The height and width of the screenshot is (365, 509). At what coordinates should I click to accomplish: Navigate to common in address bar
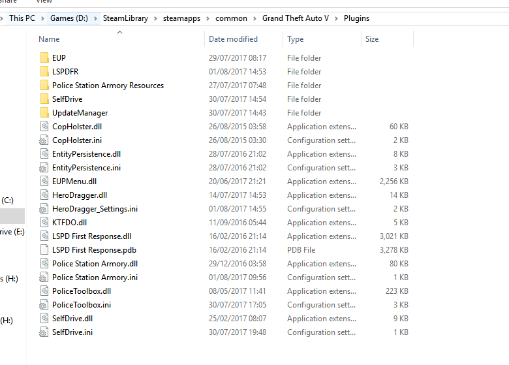tap(231, 18)
